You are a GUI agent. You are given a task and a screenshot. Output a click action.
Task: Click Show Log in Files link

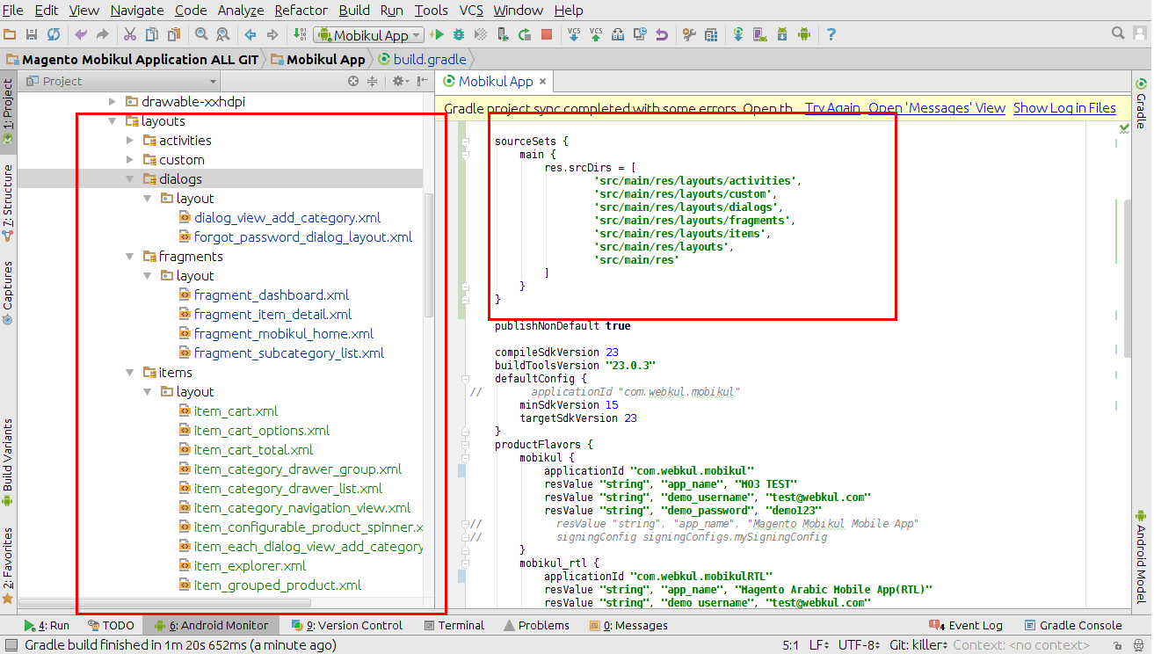coord(1064,108)
